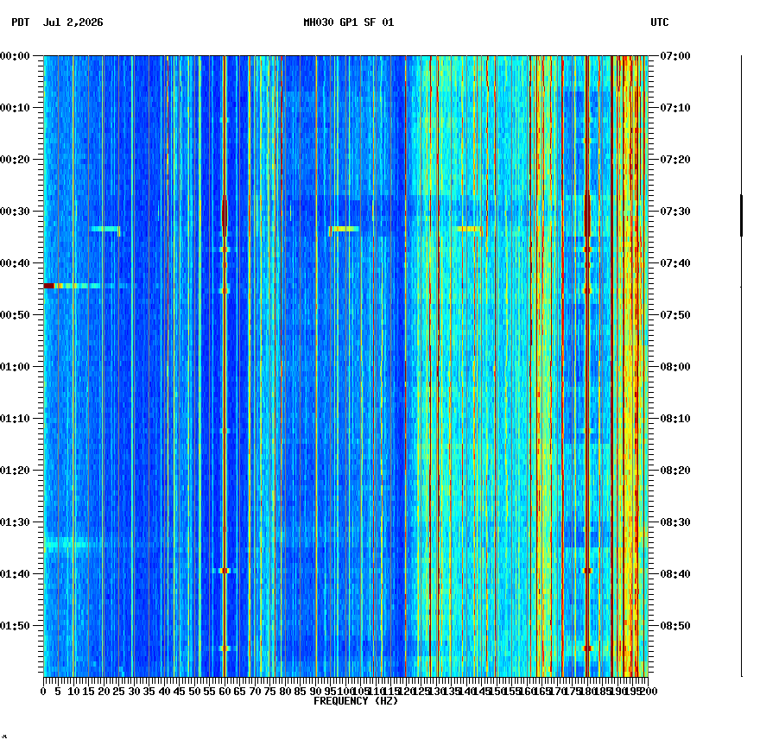Click the 07:30 UTC time label
The width and height of the screenshot is (779, 746).
pos(675,211)
